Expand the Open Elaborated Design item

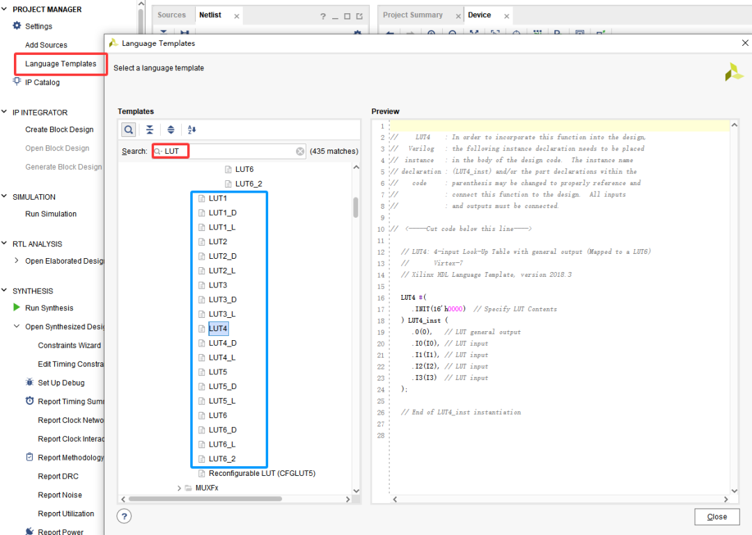pos(17,261)
